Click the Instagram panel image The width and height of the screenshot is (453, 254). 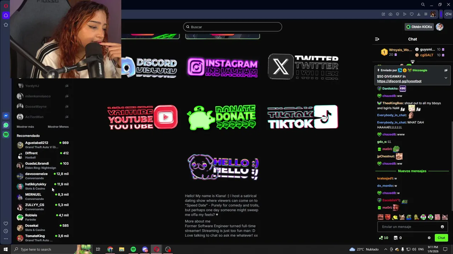coord(223,67)
